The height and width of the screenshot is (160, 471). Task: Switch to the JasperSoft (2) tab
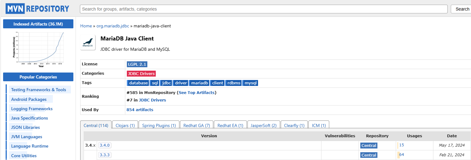[x=264, y=125]
